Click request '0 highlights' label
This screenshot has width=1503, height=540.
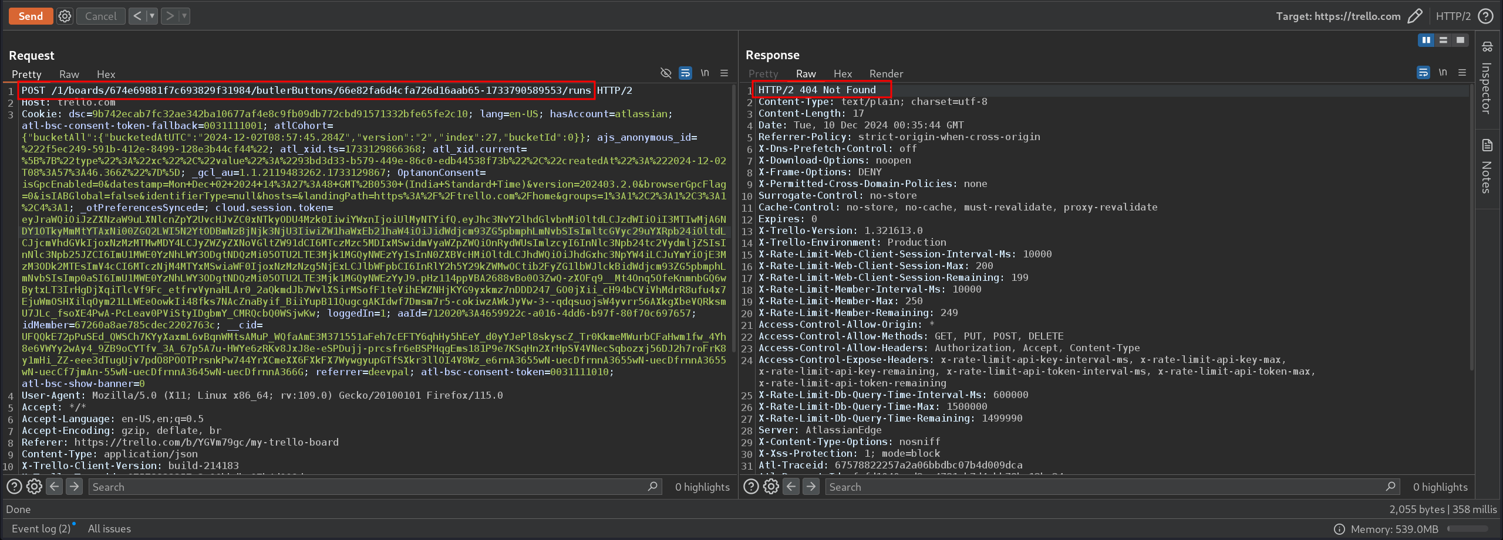(x=702, y=487)
